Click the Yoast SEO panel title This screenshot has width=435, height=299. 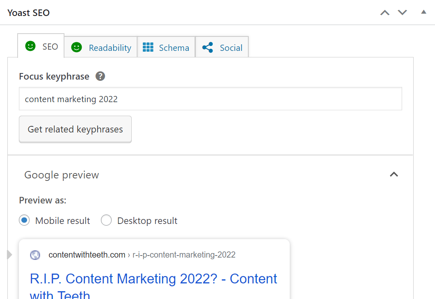pos(29,13)
